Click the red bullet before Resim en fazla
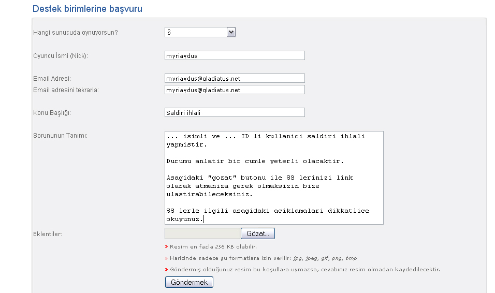Screen dimensions: 495x293 [x=166, y=247]
